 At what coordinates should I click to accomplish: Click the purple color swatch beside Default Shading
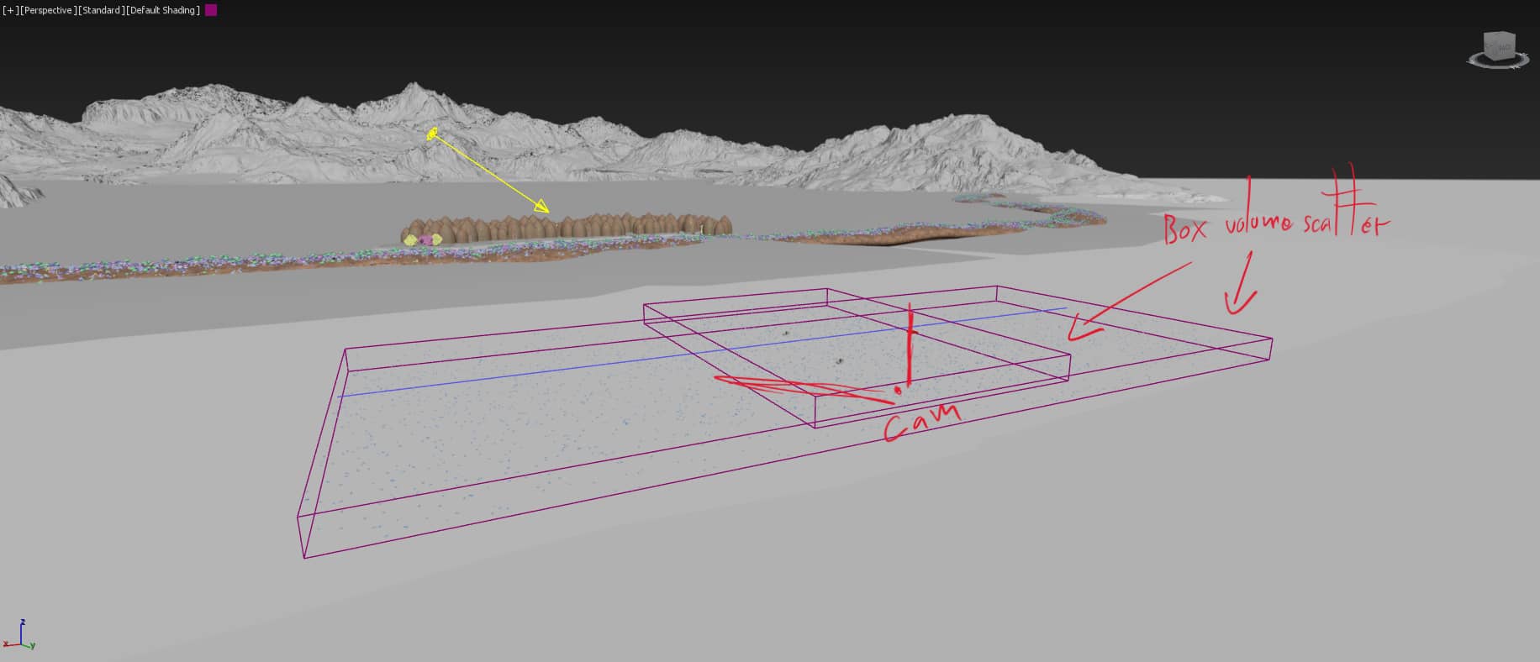[211, 10]
